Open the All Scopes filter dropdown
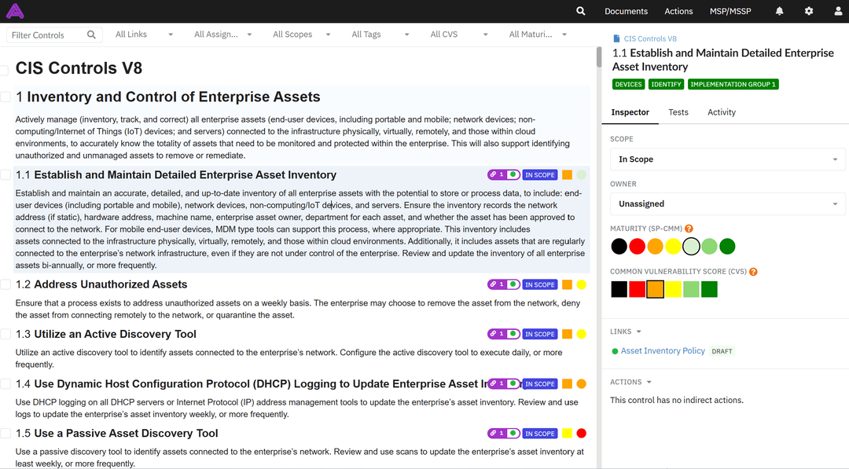 [302, 34]
